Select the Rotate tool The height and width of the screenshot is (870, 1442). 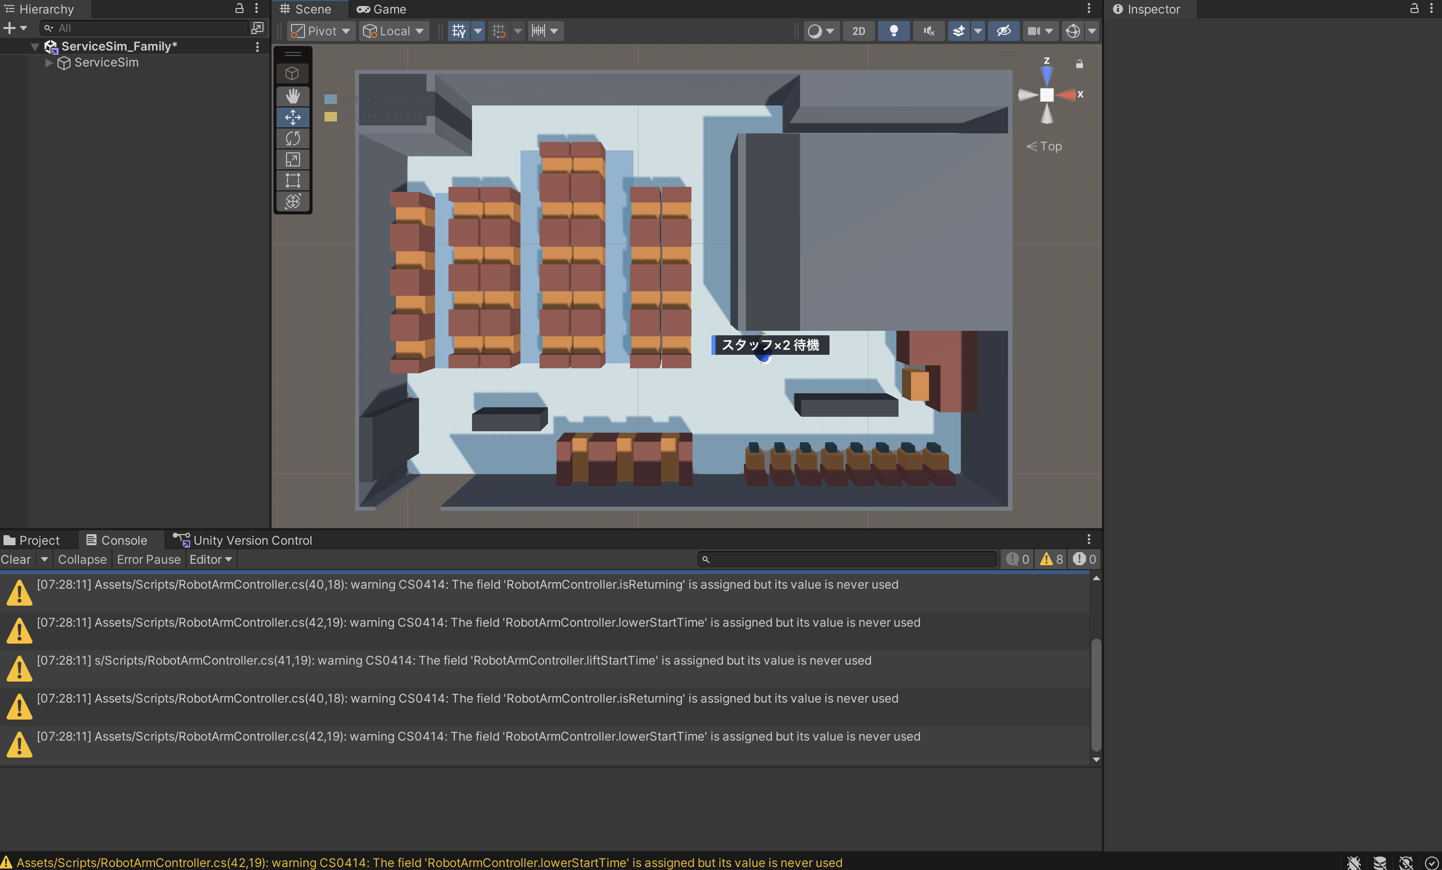point(292,138)
